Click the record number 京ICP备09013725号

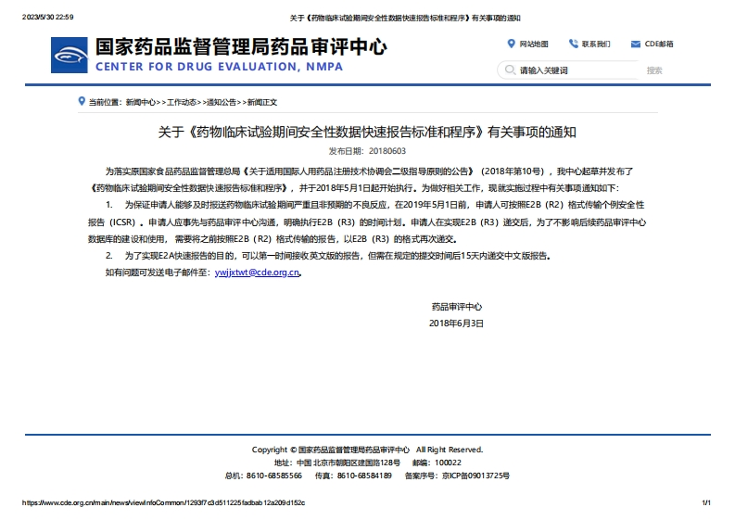tap(475, 476)
